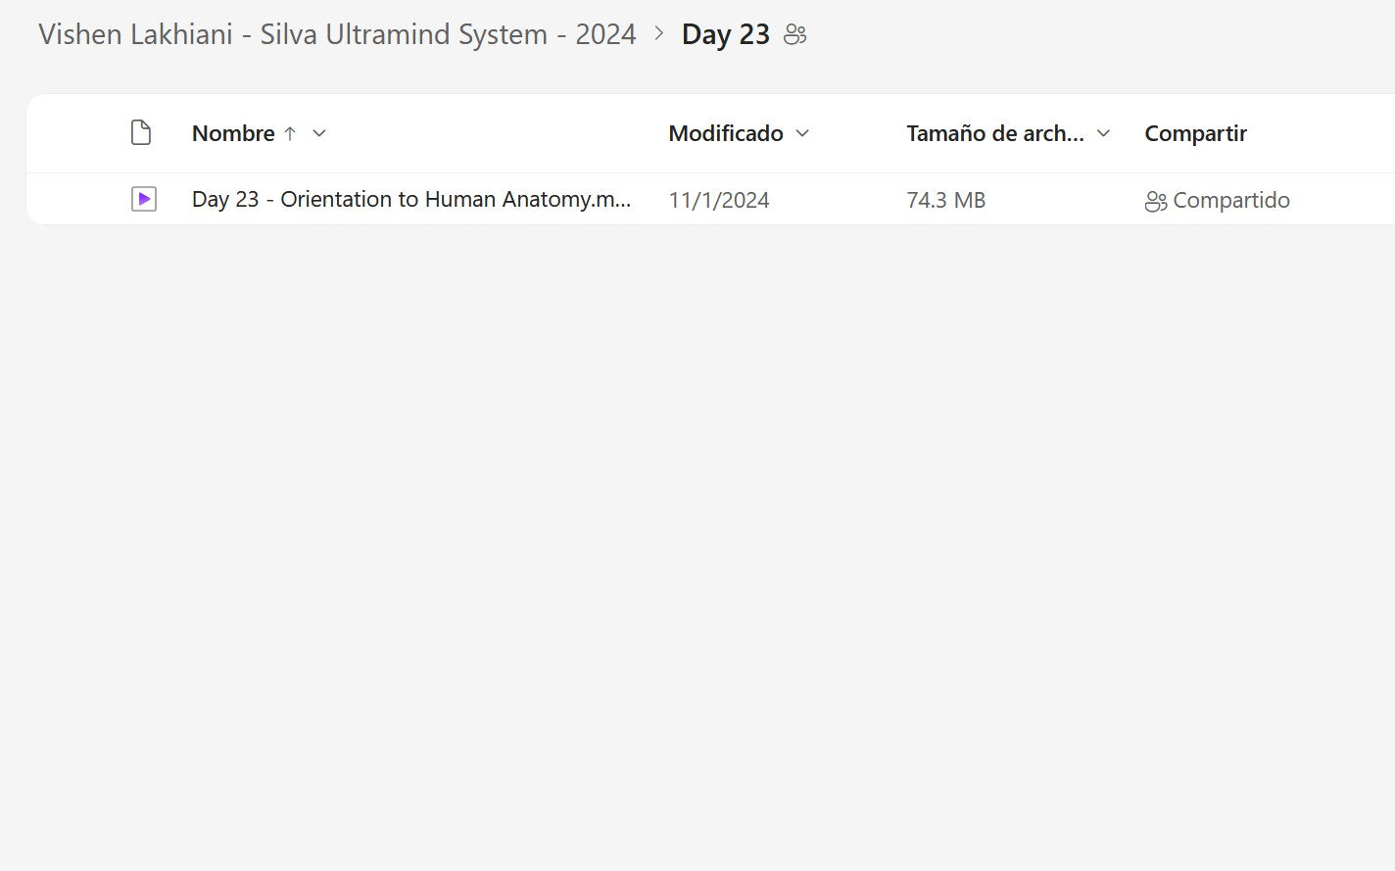Go to the Vishen Lakhiani Silva Ultramind folder
Screen dimensions: 1395x871
tap(337, 35)
